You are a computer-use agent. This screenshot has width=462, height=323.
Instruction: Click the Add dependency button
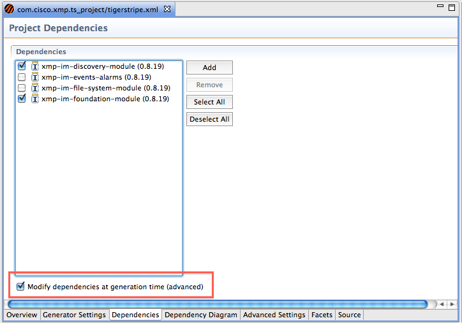209,68
